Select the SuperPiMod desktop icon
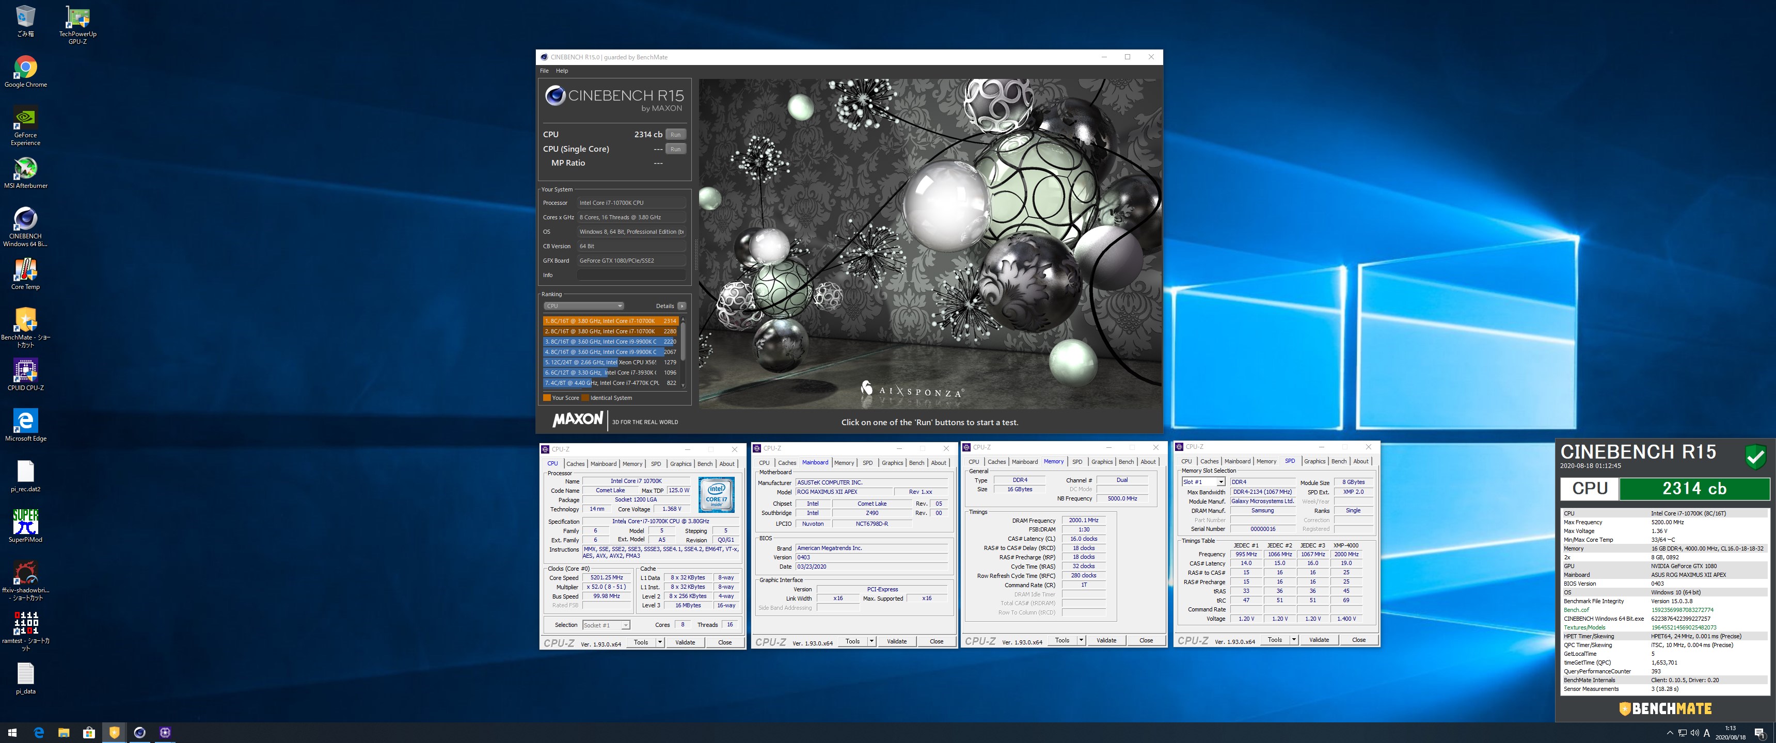The height and width of the screenshot is (743, 1776). [x=25, y=526]
